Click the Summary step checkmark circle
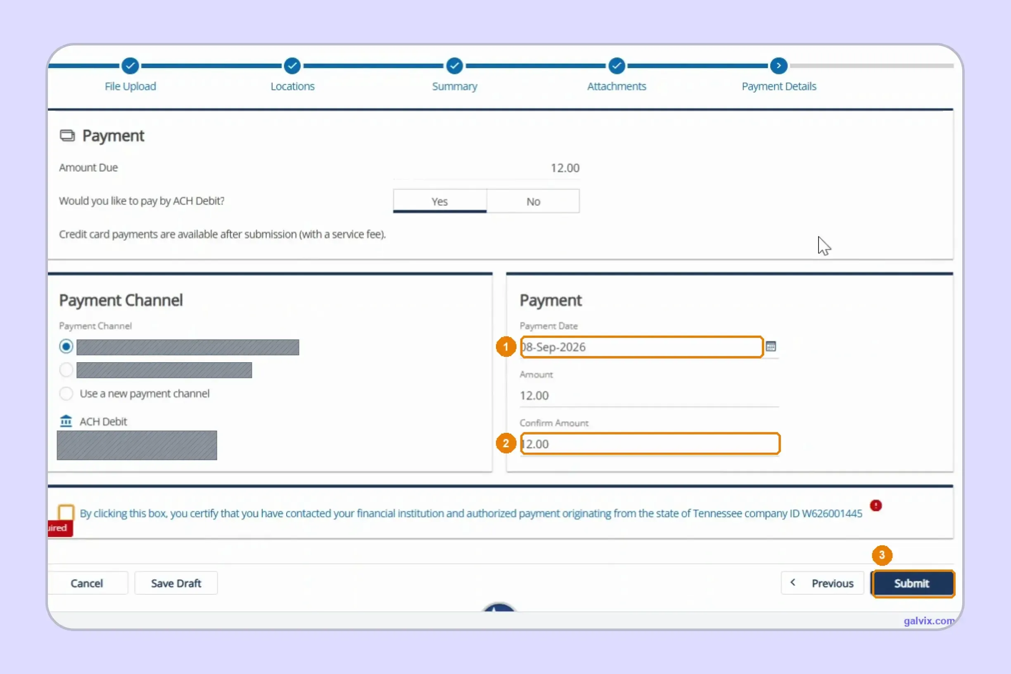This screenshot has height=674, width=1011. point(454,66)
